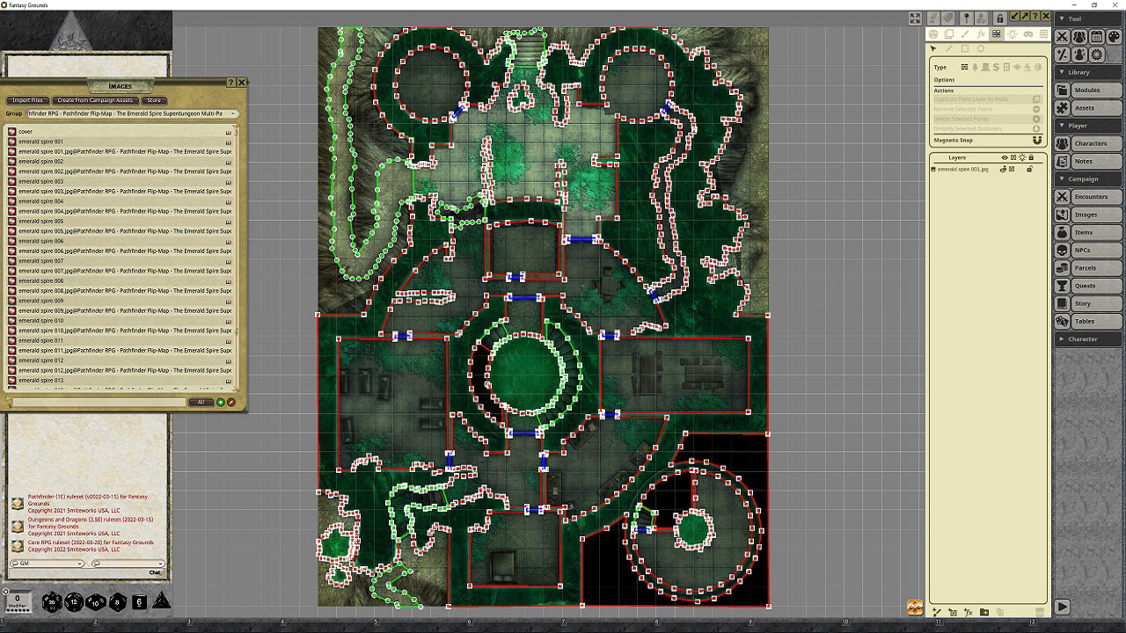Open the Combat Tracker with the crossed swords icon

pos(1064,37)
